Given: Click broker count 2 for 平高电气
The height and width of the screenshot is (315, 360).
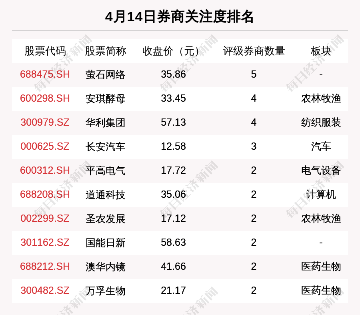Looking at the screenshot, I should 254,171.
